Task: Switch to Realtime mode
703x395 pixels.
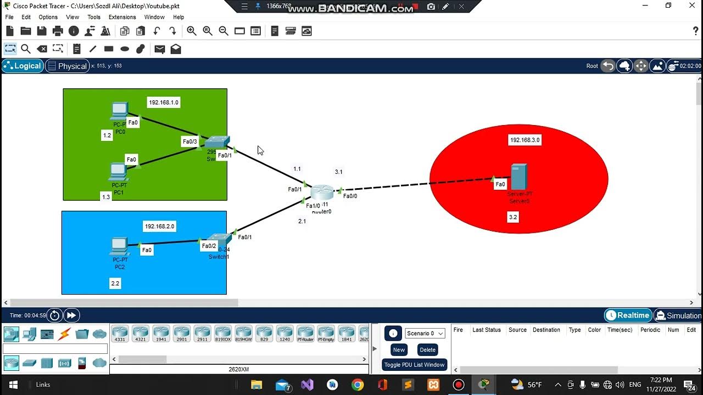Action: [628, 315]
